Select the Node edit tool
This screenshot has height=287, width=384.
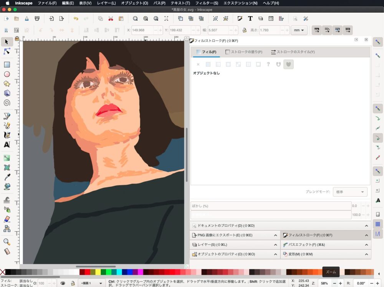7,52
